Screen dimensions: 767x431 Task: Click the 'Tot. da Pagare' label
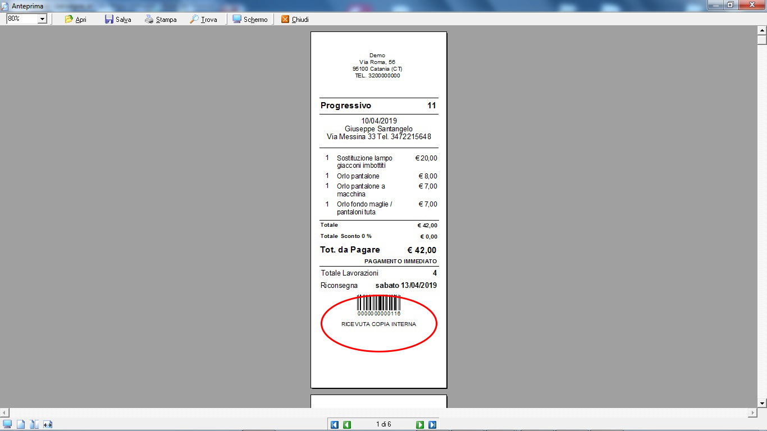pos(350,250)
